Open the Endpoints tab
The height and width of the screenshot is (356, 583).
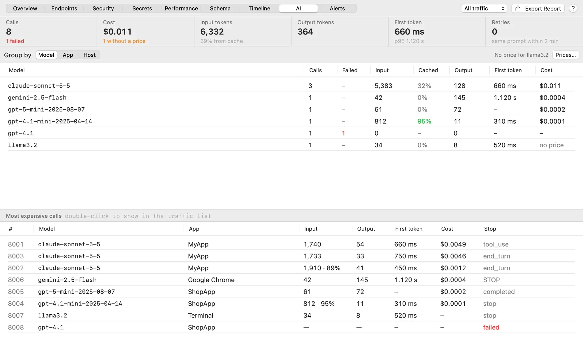click(x=64, y=8)
